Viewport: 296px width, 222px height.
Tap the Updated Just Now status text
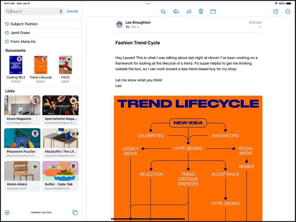click(x=41, y=212)
